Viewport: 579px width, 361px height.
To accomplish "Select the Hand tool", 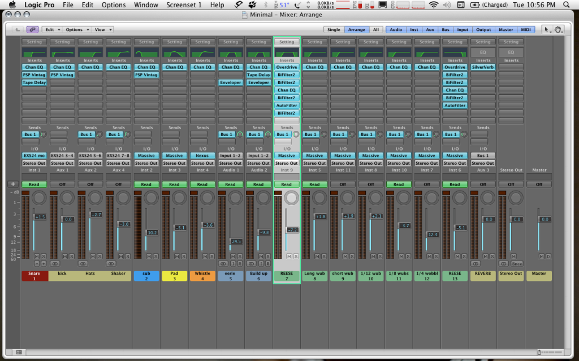I will click(x=558, y=29).
